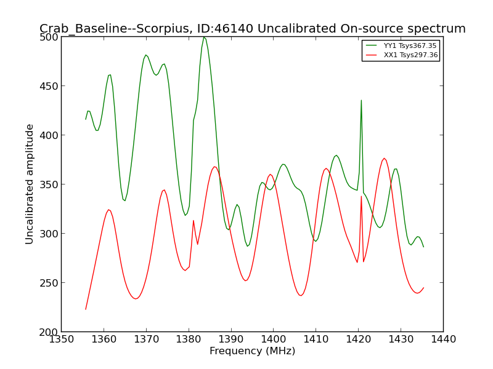
Task: Click the 400 y-axis tick label
Action: (49, 135)
